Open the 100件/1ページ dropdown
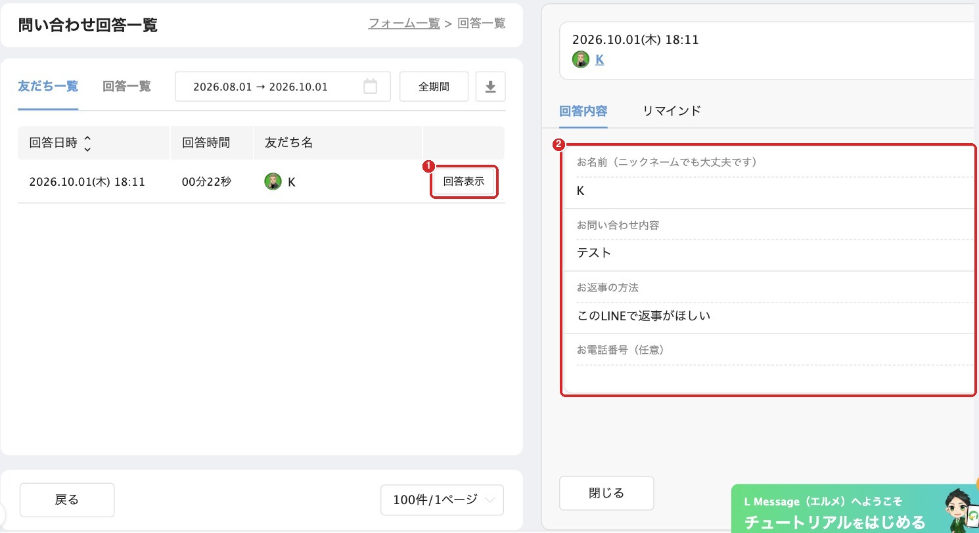Image resolution: width=979 pixels, height=533 pixels. click(x=442, y=500)
